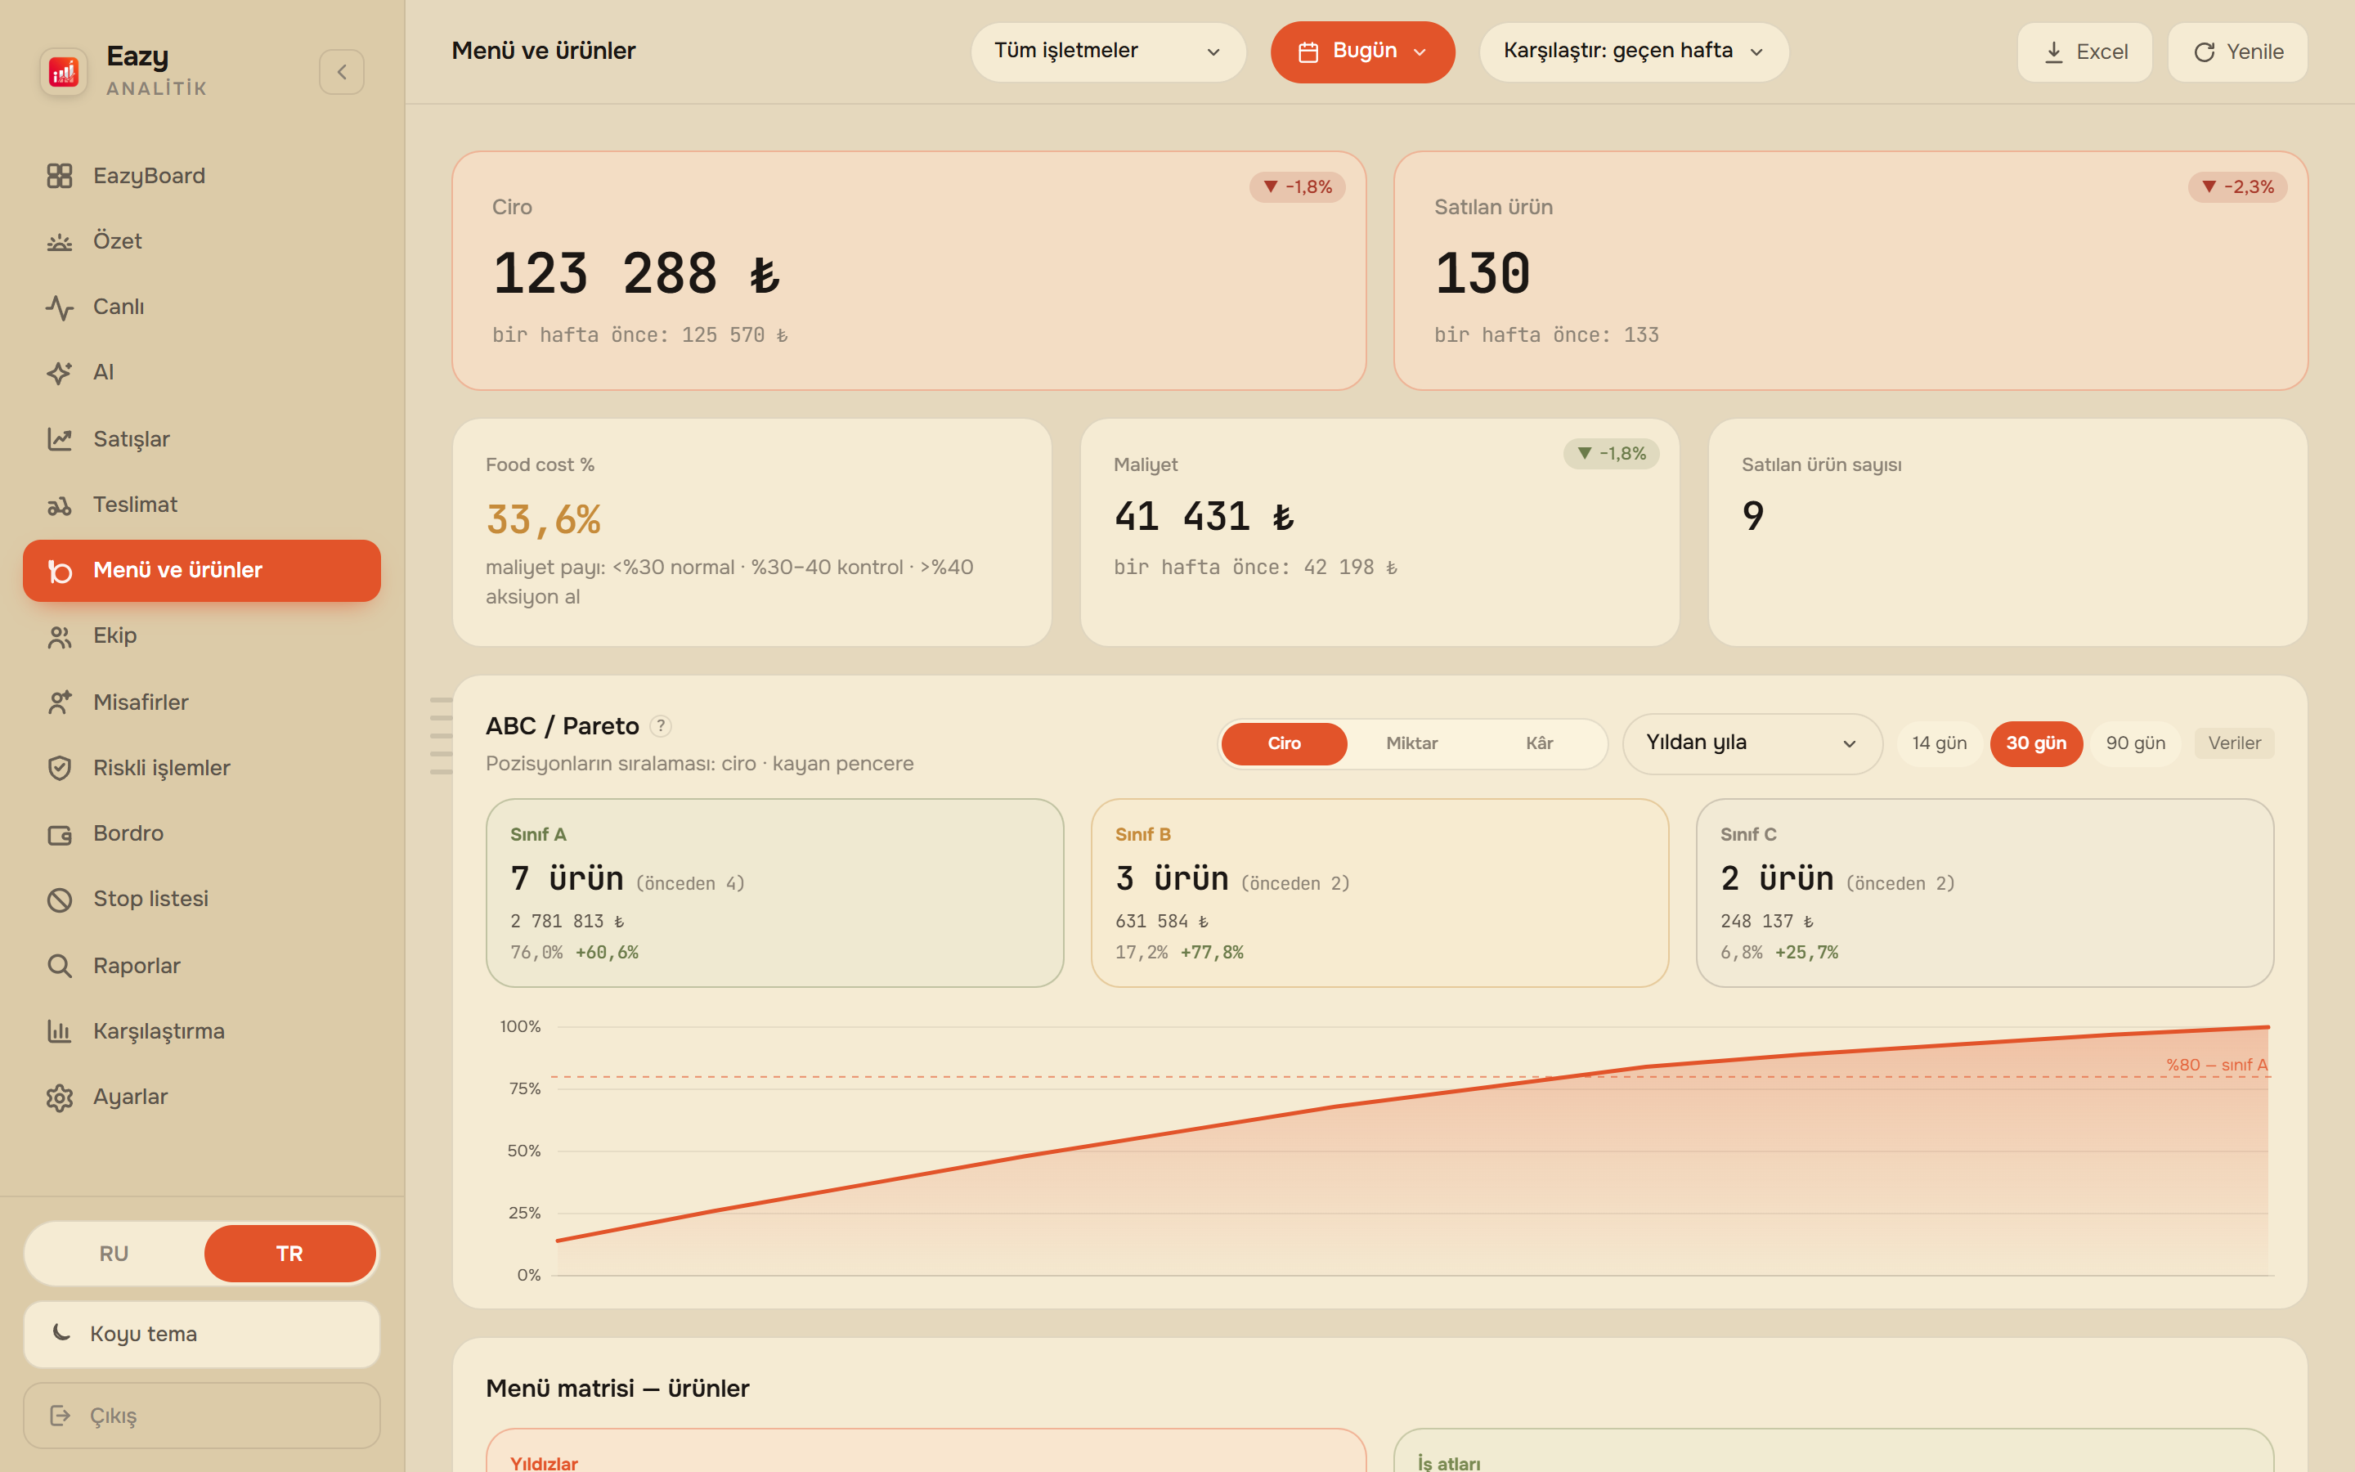Collapse the sidebar with the chevron button
Screen dimensions: 2355x1472
pos(342,72)
